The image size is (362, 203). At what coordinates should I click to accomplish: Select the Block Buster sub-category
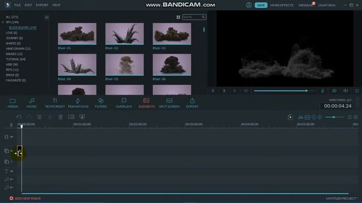(x=23, y=28)
